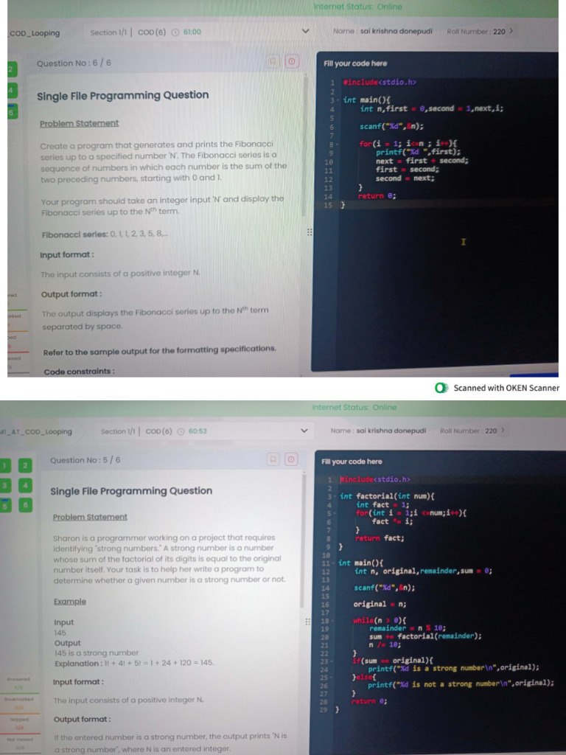Bookmark question 6 using the flag icon
This screenshot has width=566, height=755.
[273, 62]
